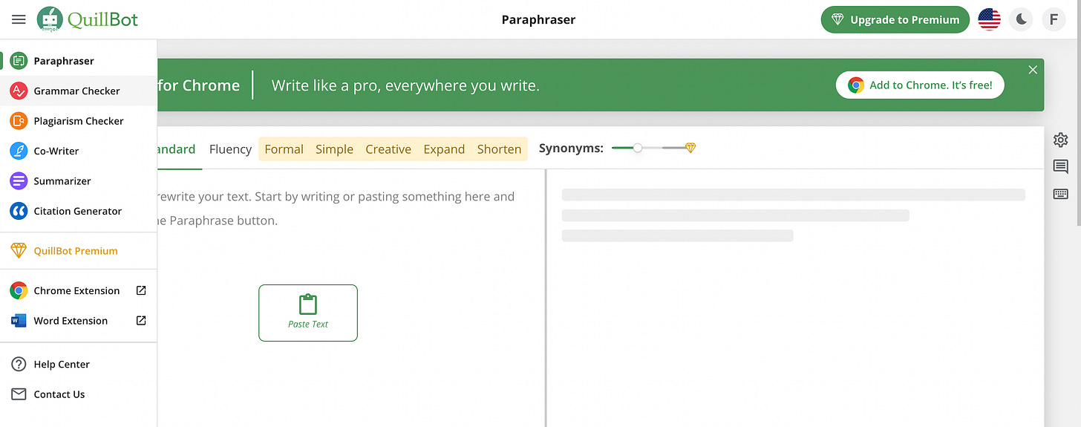This screenshot has width=1081, height=427.
Task: Click external link icon beside Chrome Extension
Action: click(141, 290)
